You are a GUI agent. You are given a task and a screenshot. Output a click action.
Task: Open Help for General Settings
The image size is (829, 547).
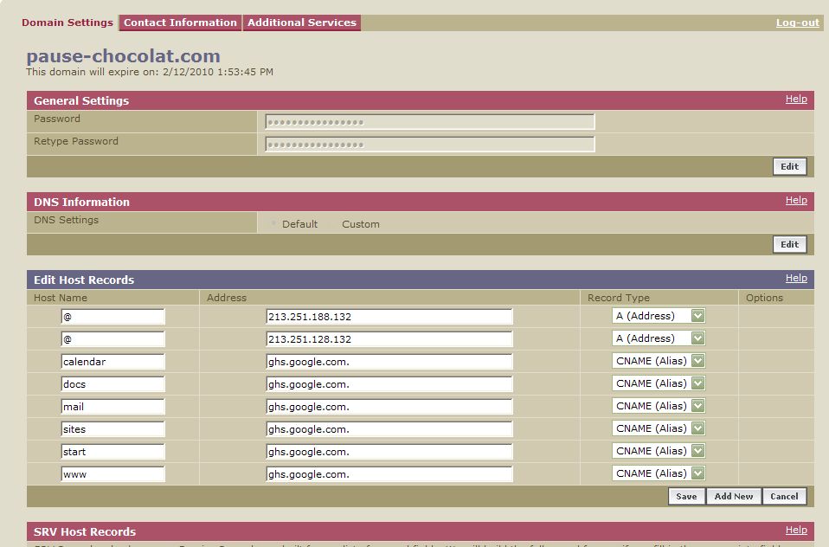pos(796,99)
